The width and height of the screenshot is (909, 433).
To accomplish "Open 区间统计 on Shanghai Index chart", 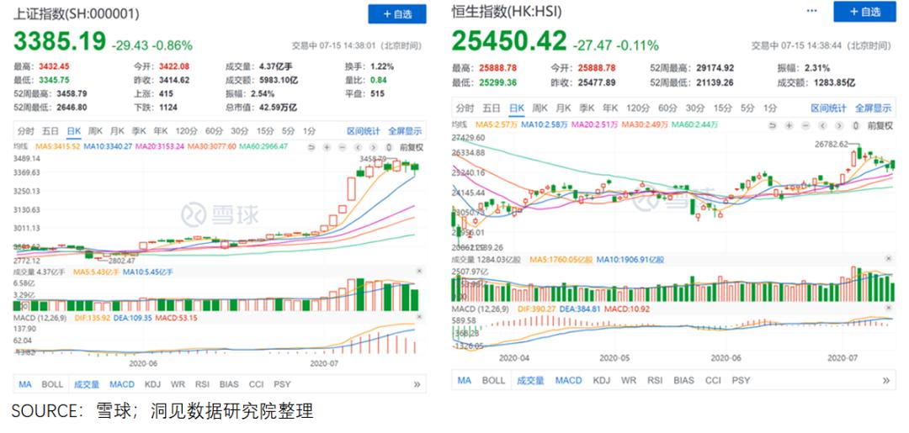I will coord(364,131).
